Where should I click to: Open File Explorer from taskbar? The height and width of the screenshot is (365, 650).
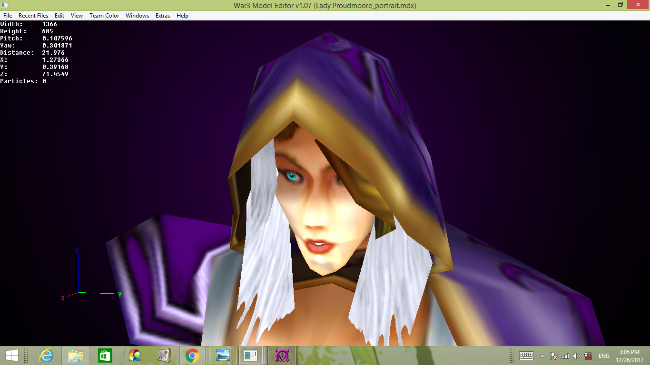pyautogui.click(x=76, y=355)
